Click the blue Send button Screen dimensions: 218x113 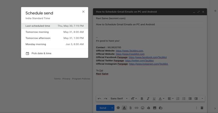coord(103,108)
